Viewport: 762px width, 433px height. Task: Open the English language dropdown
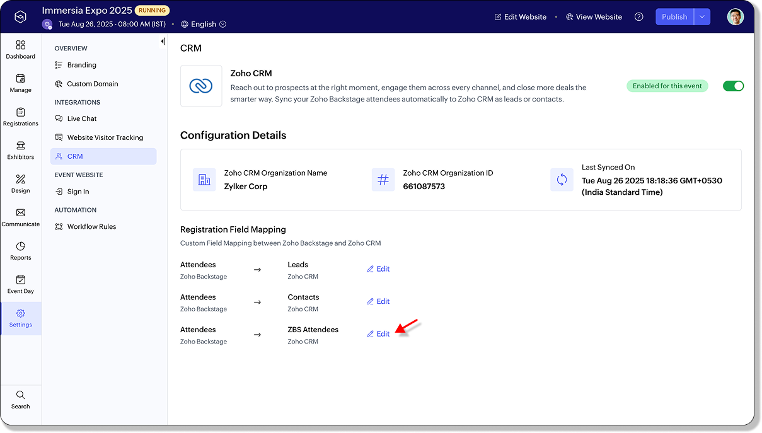click(204, 25)
